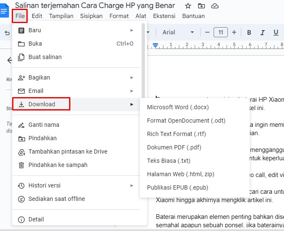Click the Detail info icon
This screenshot has height=231, width=284.
point(21,220)
